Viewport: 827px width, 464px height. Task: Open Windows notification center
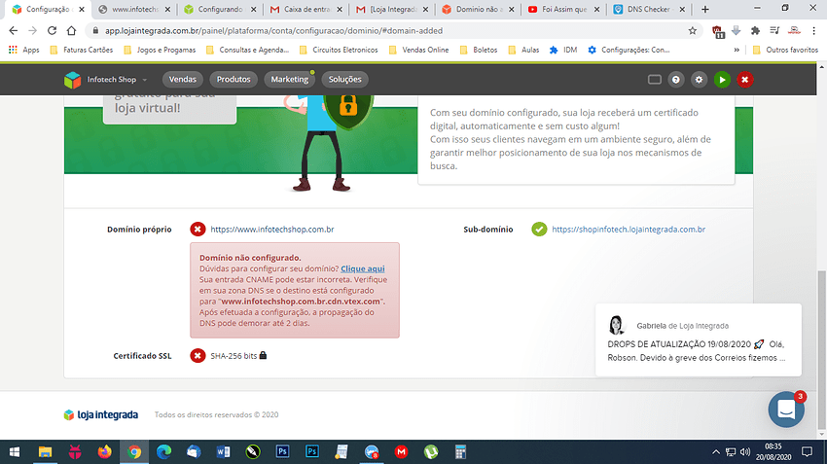coord(807,452)
